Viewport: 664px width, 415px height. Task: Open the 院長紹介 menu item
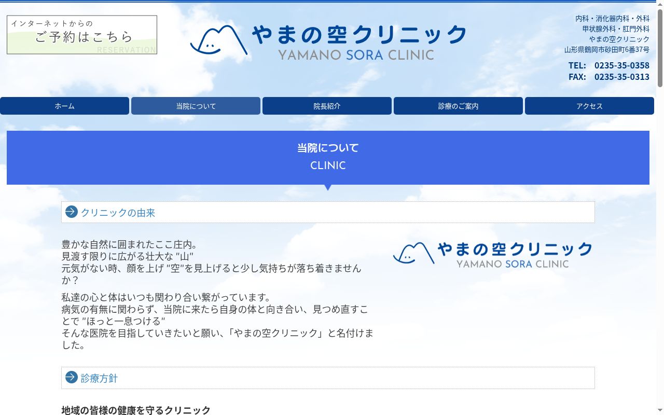pyautogui.click(x=327, y=106)
